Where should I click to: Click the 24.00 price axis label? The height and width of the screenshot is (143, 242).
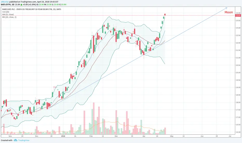click(x=238, y=13)
